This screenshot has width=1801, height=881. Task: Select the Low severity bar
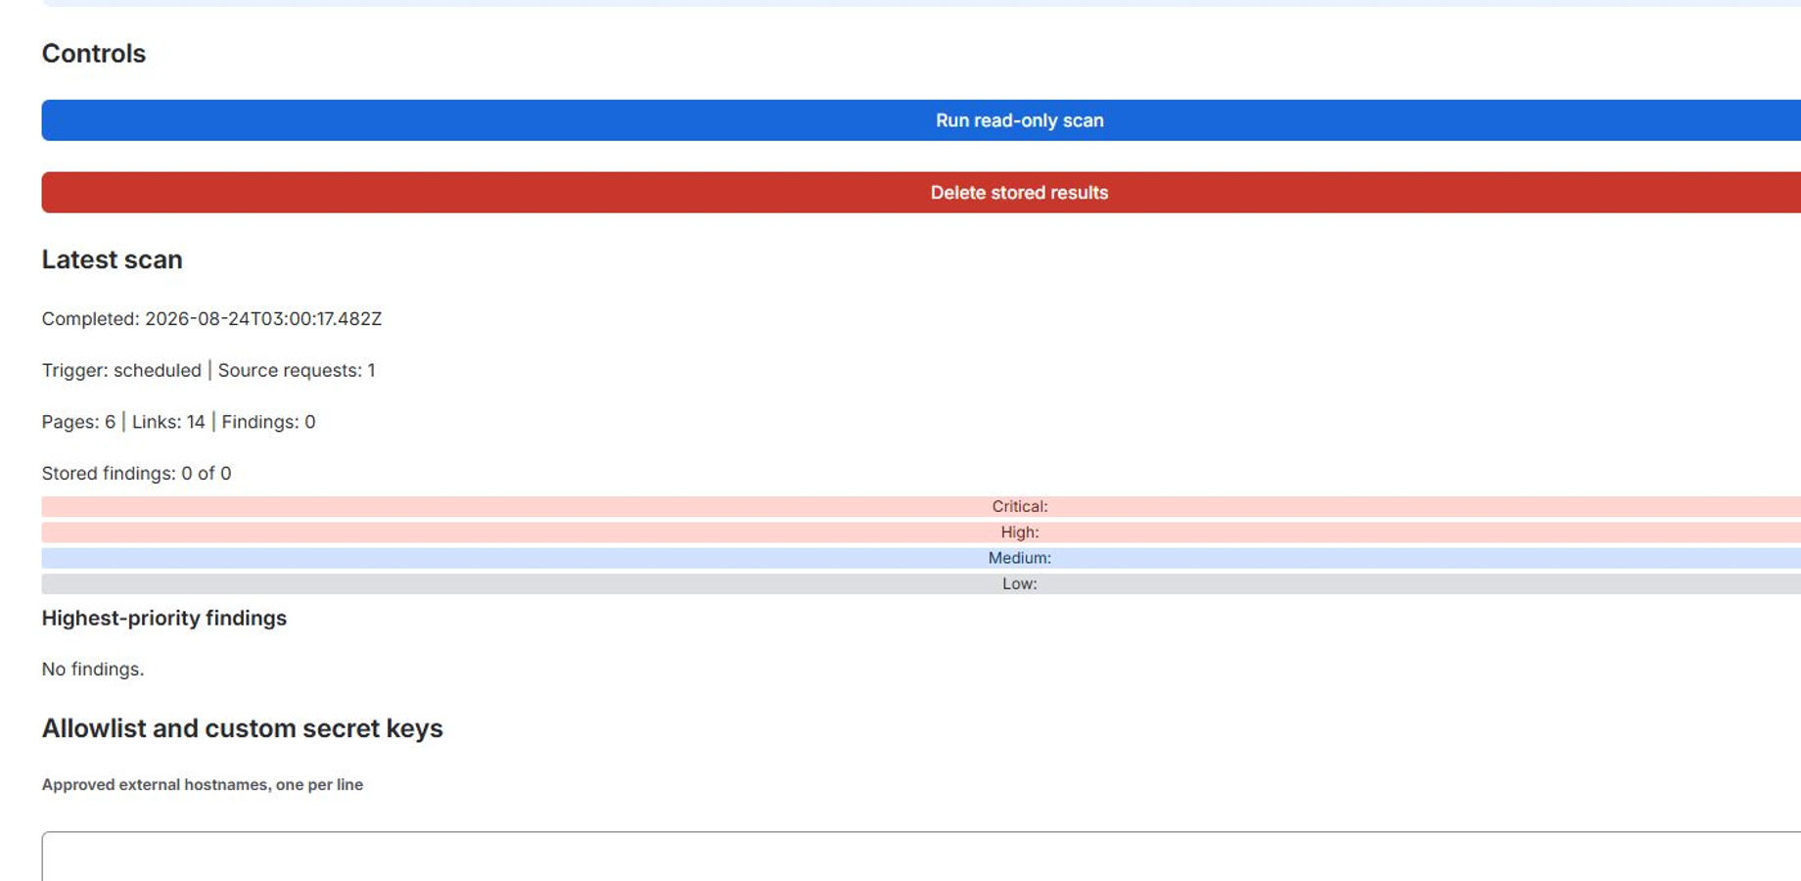921,583
